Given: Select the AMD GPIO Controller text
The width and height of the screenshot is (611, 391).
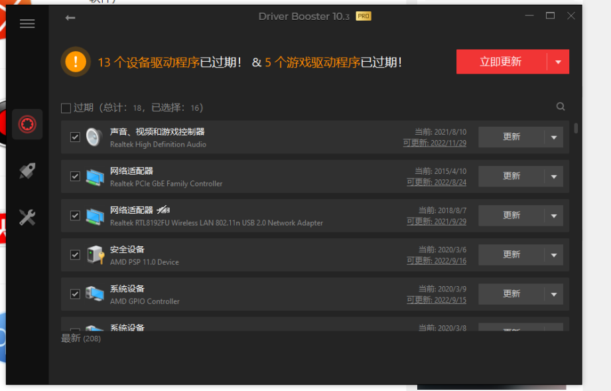Looking at the screenshot, I should coord(145,301).
